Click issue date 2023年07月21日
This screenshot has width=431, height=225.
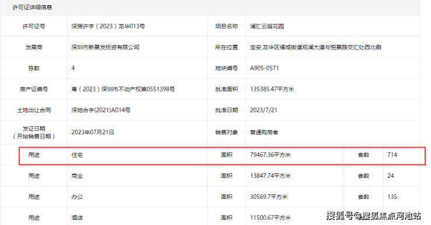93,132
